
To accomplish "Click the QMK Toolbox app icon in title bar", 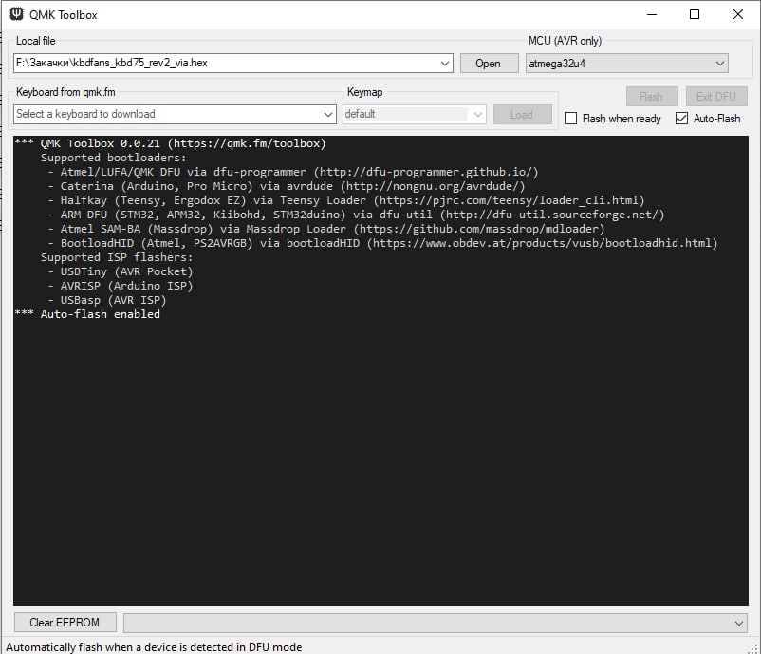I will [x=16, y=14].
